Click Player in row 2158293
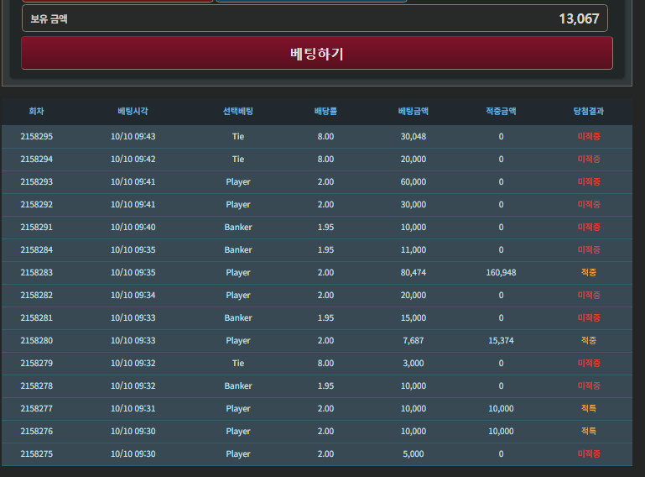645x477 pixels. coord(238,181)
